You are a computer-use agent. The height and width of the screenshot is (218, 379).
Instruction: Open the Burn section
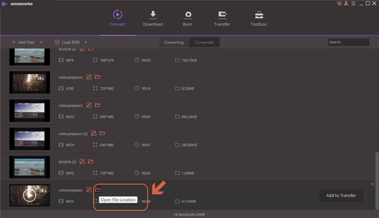(x=188, y=18)
